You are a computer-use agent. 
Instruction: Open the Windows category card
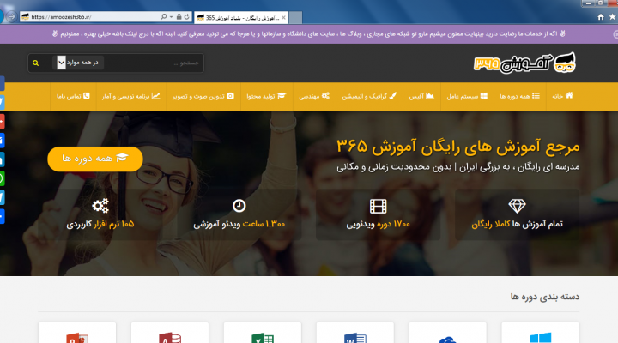pyautogui.click(x=541, y=333)
